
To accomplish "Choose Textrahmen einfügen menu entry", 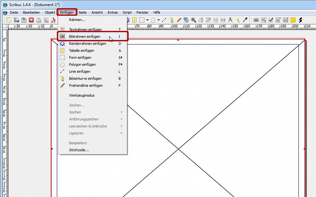I will 93,29.
